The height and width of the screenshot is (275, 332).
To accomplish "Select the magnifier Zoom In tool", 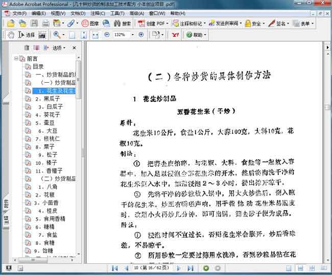I will tap(57, 35).
